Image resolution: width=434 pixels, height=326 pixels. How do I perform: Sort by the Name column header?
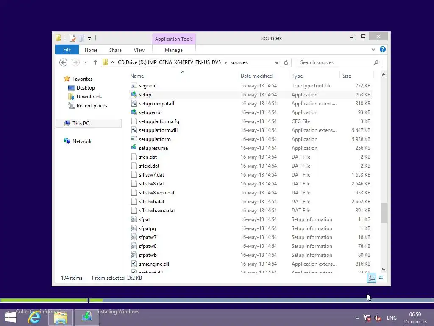click(x=137, y=76)
